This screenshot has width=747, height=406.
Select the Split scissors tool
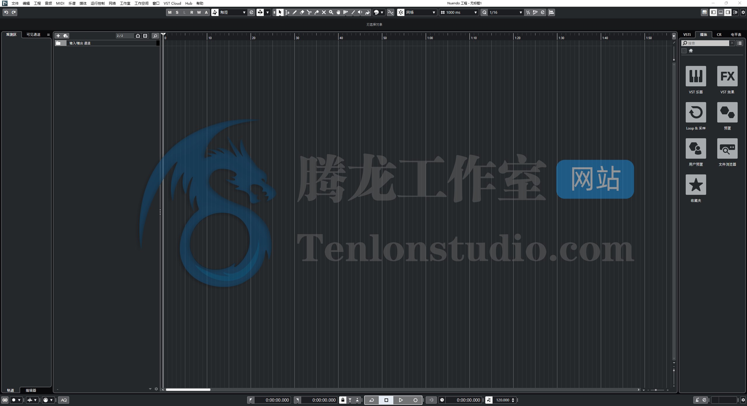309,12
